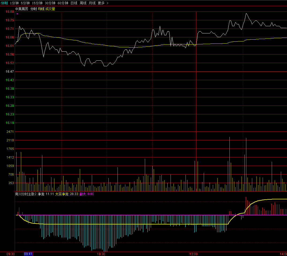Click the 成交量 legend label
Viewport: 287px width, 256px height.
click(x=50, y=9)
